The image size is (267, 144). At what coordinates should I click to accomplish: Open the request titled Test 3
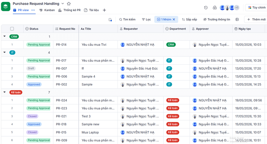[x=86, y=116]
